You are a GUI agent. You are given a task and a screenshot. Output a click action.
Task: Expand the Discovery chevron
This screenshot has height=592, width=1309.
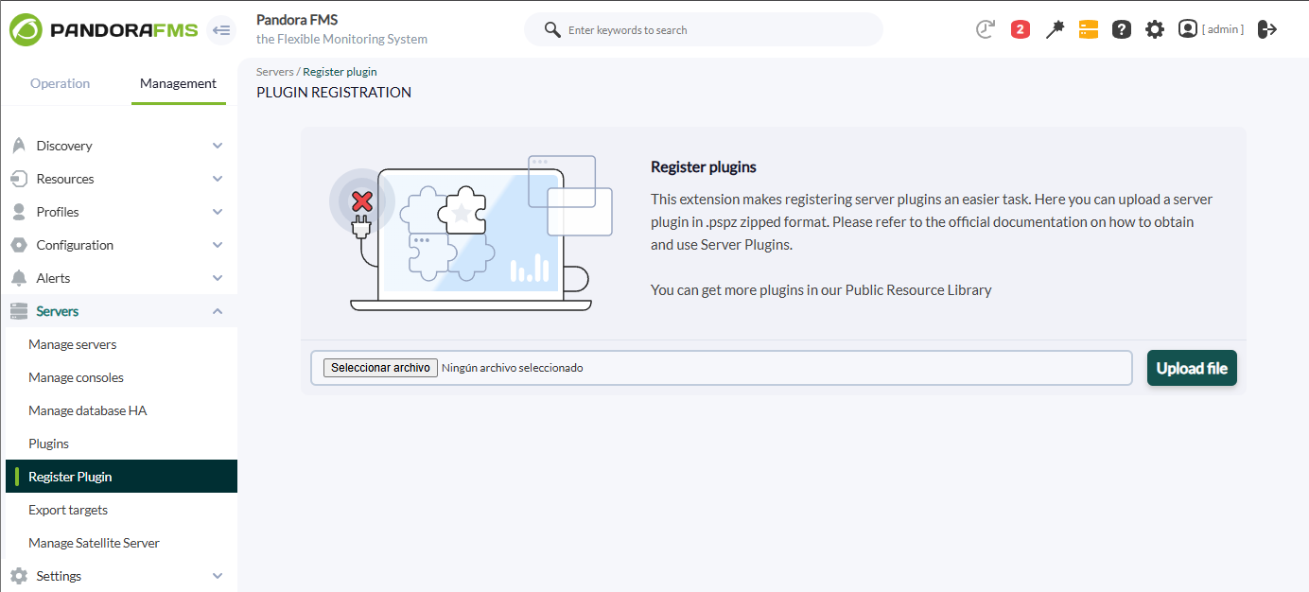tap(218, 146)
